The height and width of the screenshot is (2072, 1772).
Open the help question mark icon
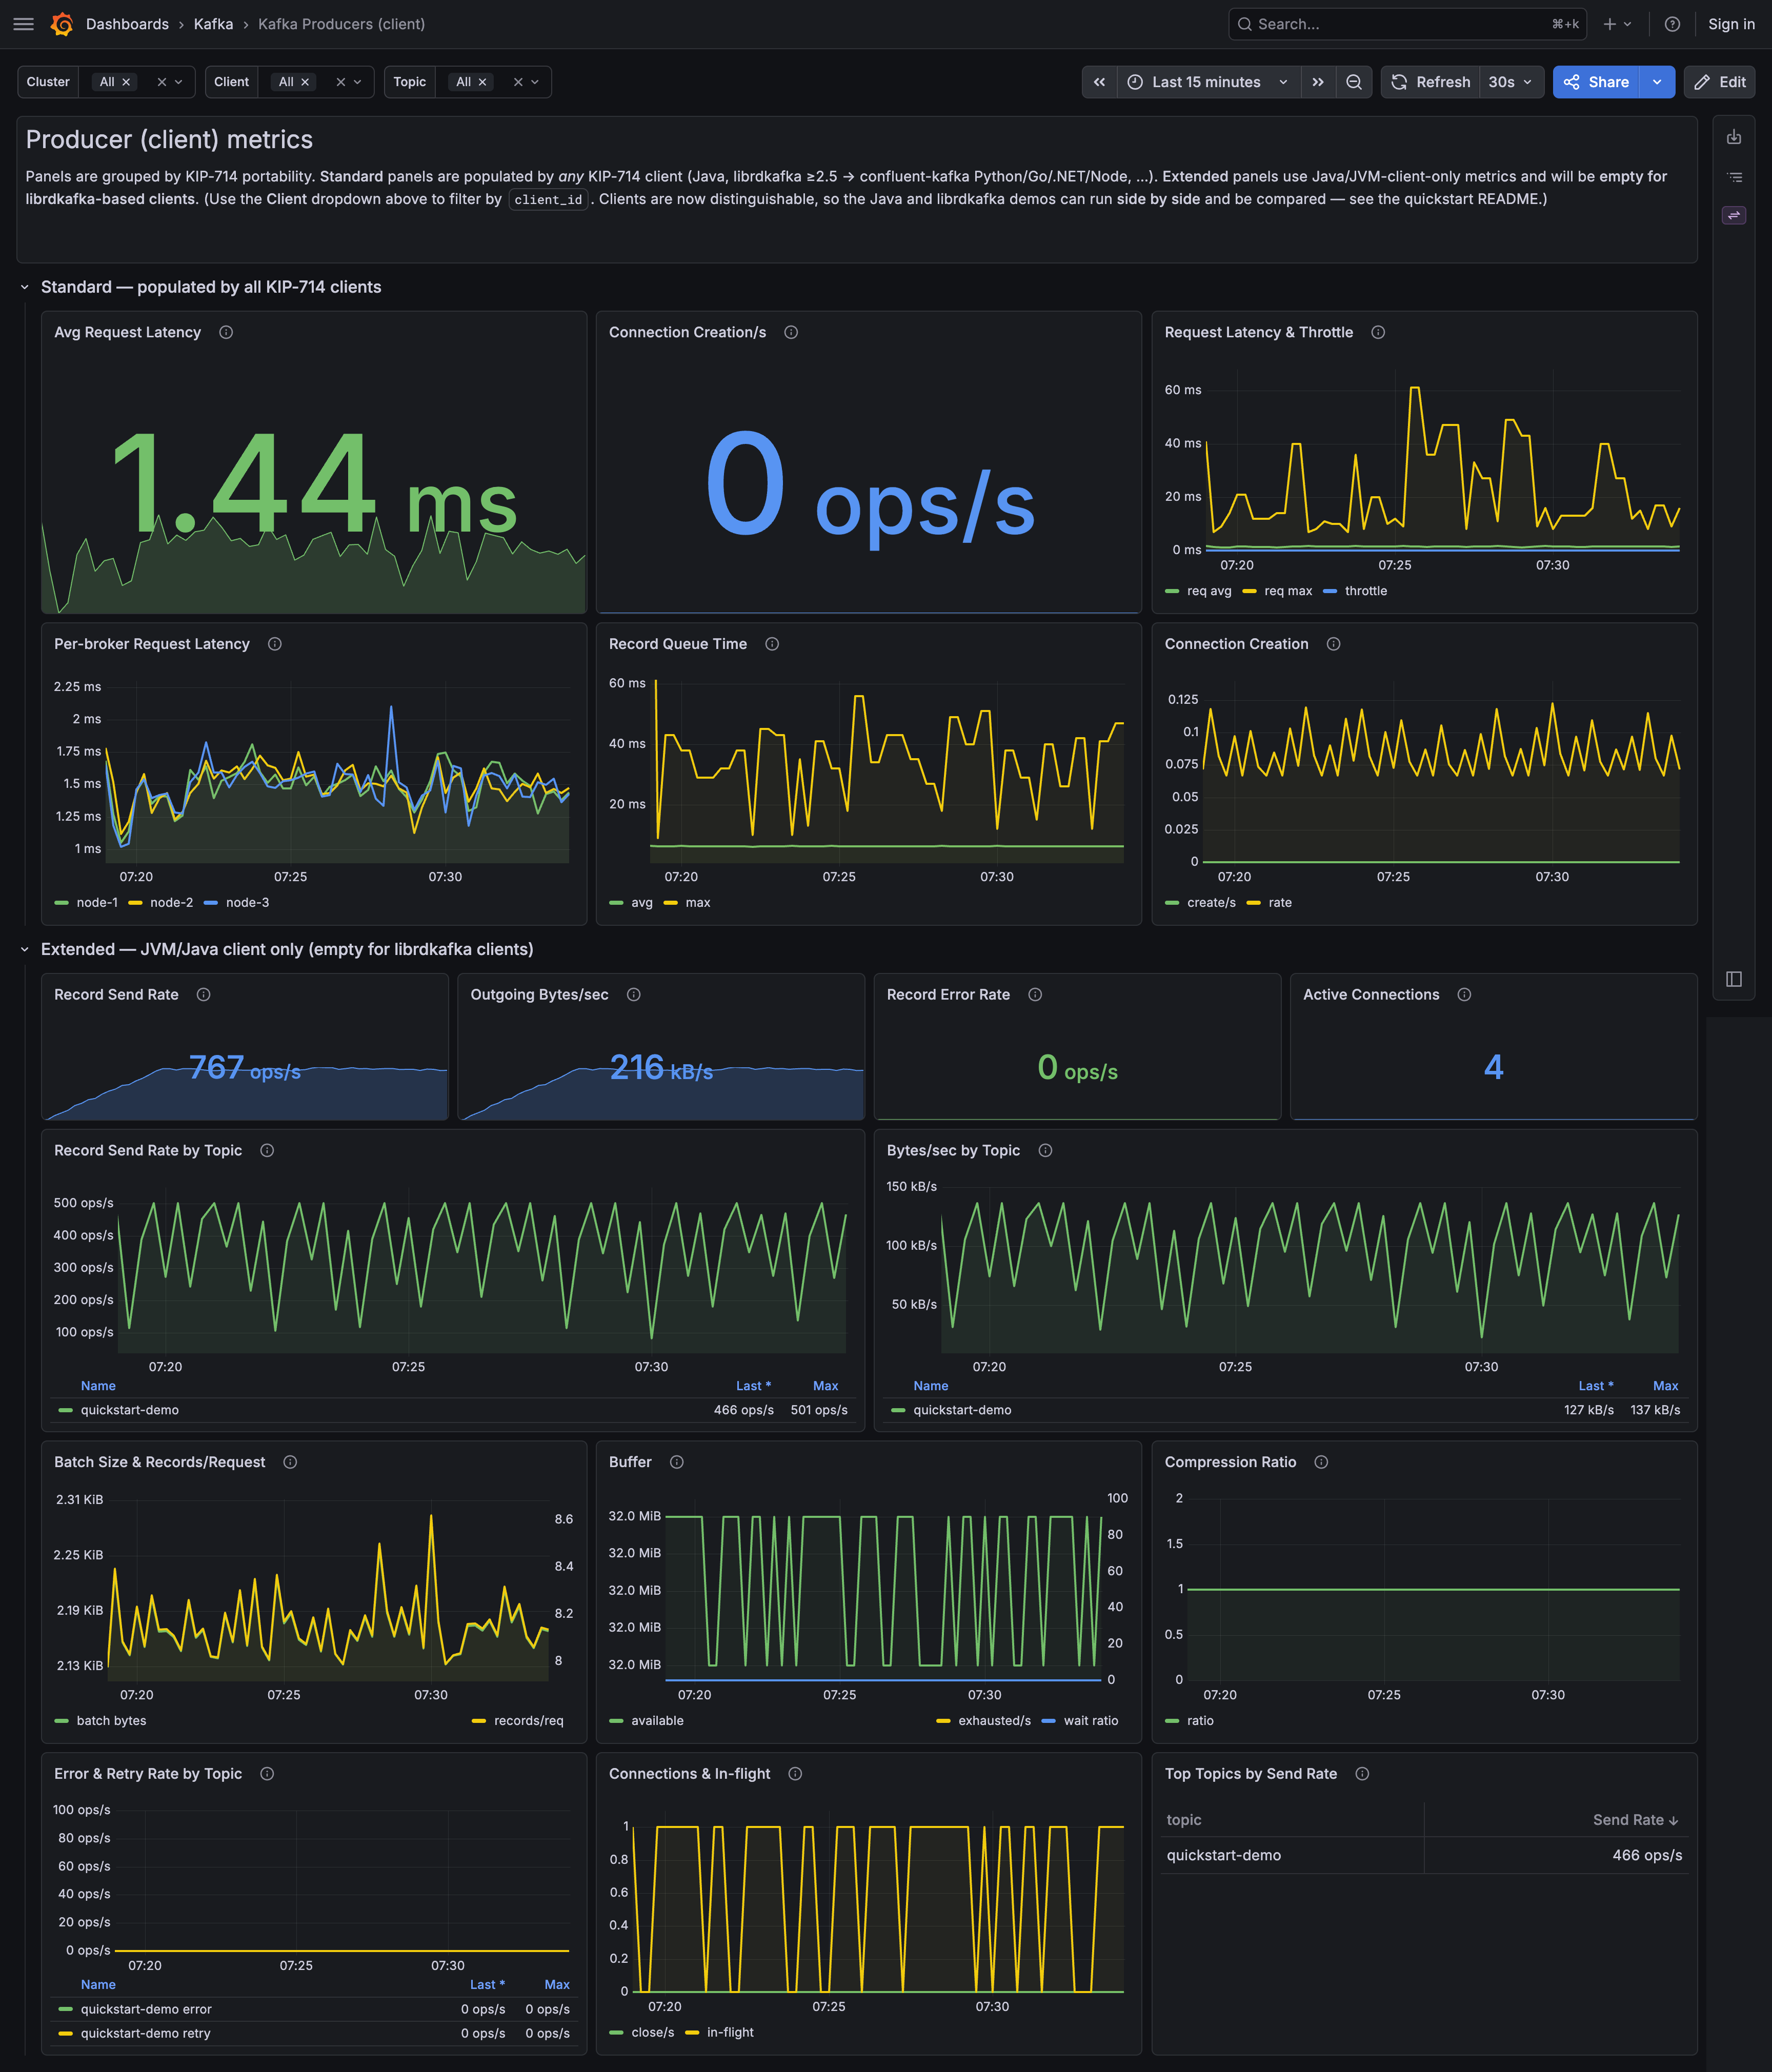(1672, 24)
